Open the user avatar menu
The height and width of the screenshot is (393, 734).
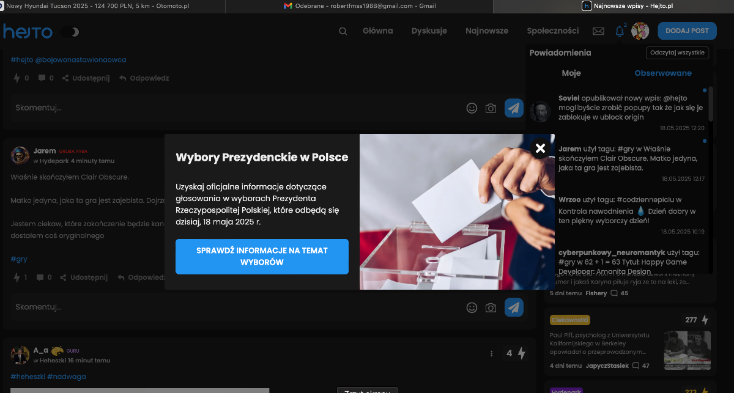click(x=640, y=31)
